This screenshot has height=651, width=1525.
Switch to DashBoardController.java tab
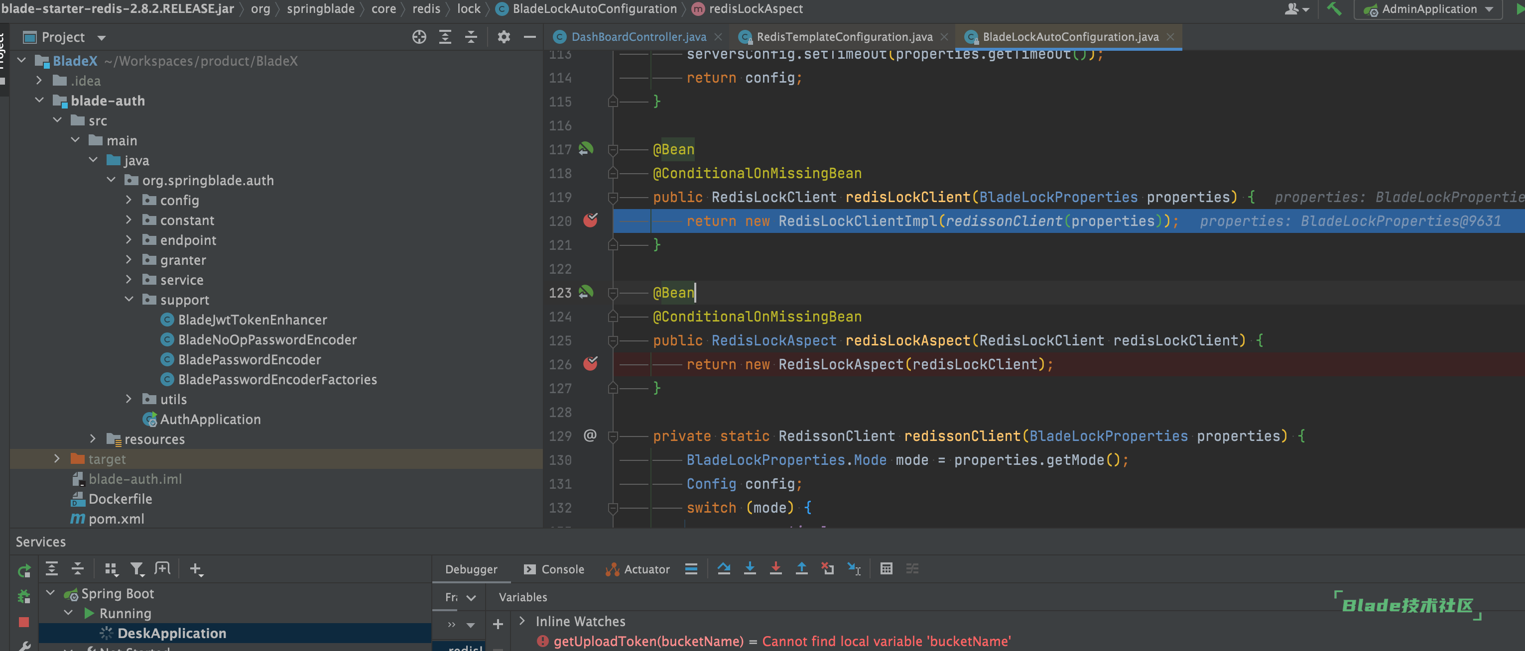(x=639, y=37)
